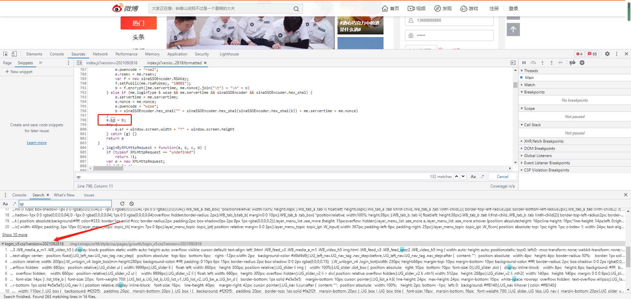This screenshot has height=299, width=631.
Task: Open DevTools customize three-dot menu
Action: (x=617, y=54)
